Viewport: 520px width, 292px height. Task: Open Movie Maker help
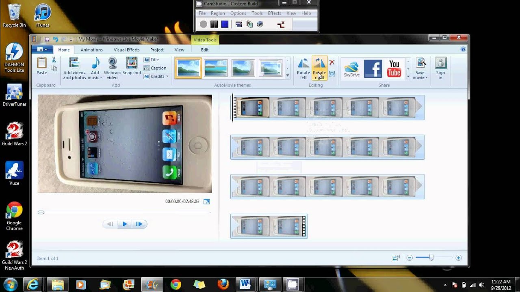(463, 49)
